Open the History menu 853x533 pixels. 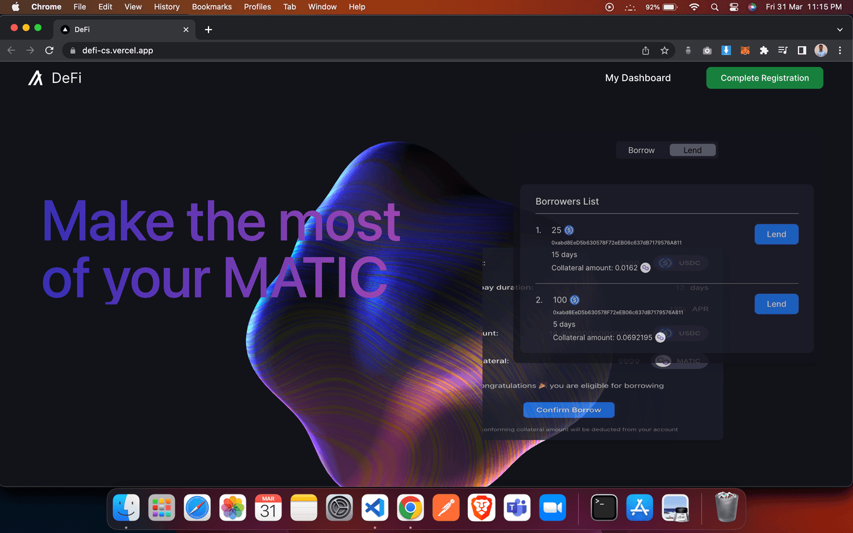coord(167,7)
